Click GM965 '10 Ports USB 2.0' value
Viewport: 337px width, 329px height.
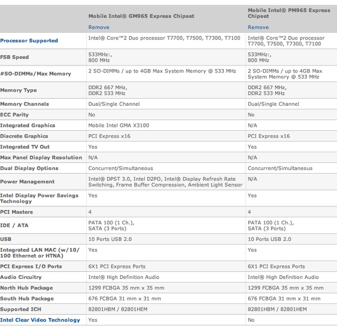[x=110, y=239]
